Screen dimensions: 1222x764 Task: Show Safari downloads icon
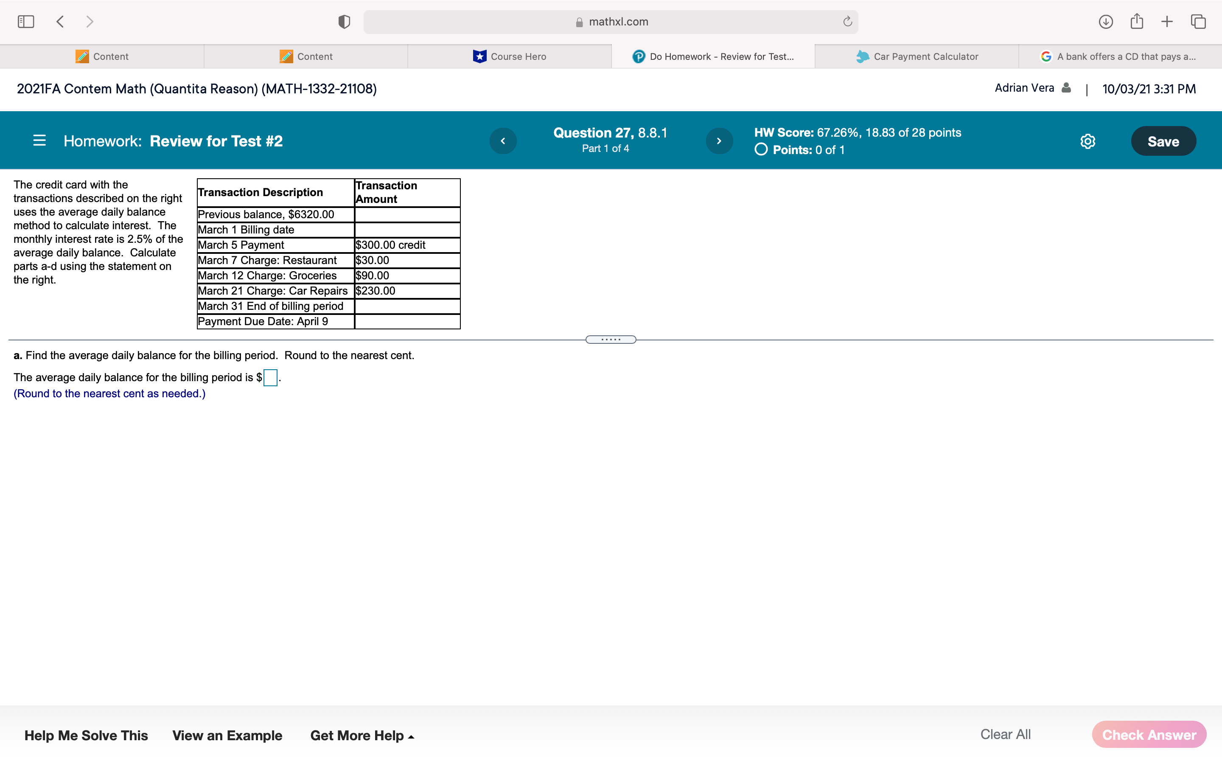1106,22
